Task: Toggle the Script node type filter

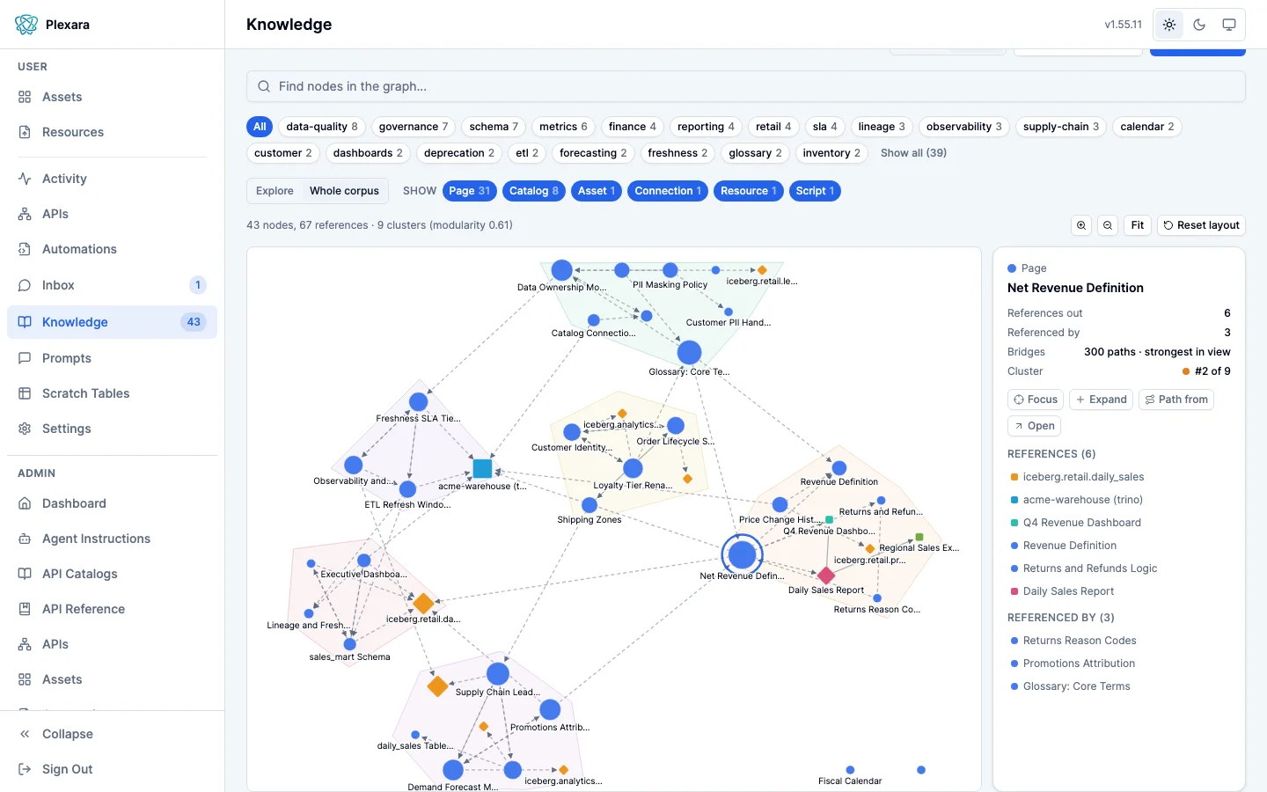Action: point(816,191)
